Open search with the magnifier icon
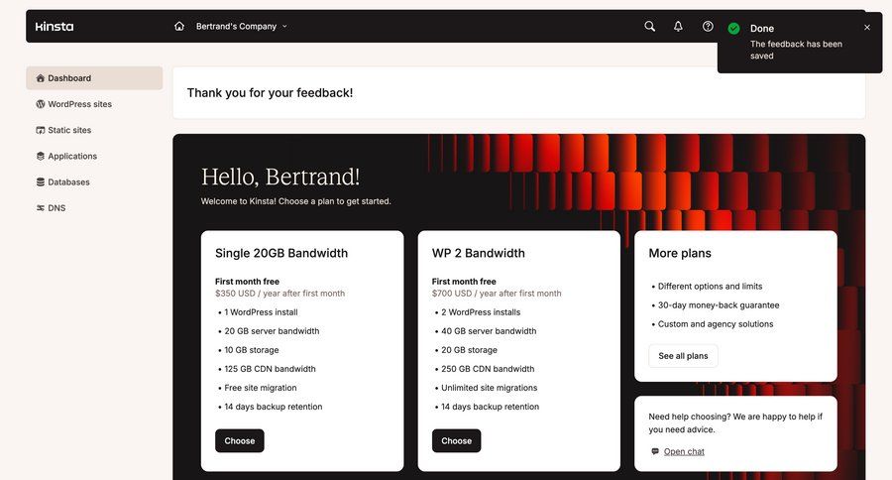The image size is (892, 480). (x=650, y=27)
